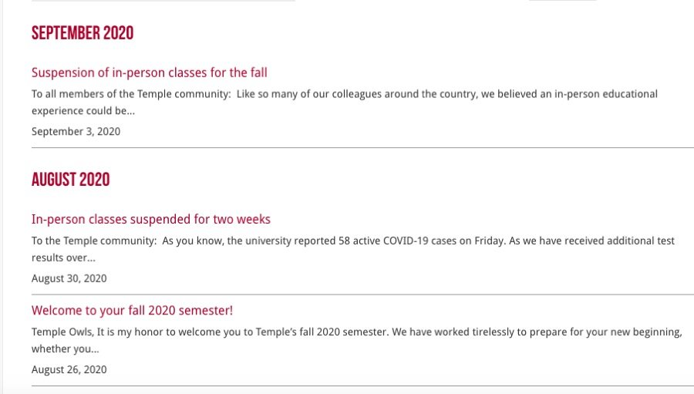Click the truncated 'whether you...' text

[65, 349]
